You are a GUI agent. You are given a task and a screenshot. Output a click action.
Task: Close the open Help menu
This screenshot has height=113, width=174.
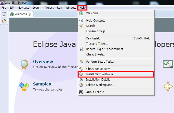[x=82, y=8]
